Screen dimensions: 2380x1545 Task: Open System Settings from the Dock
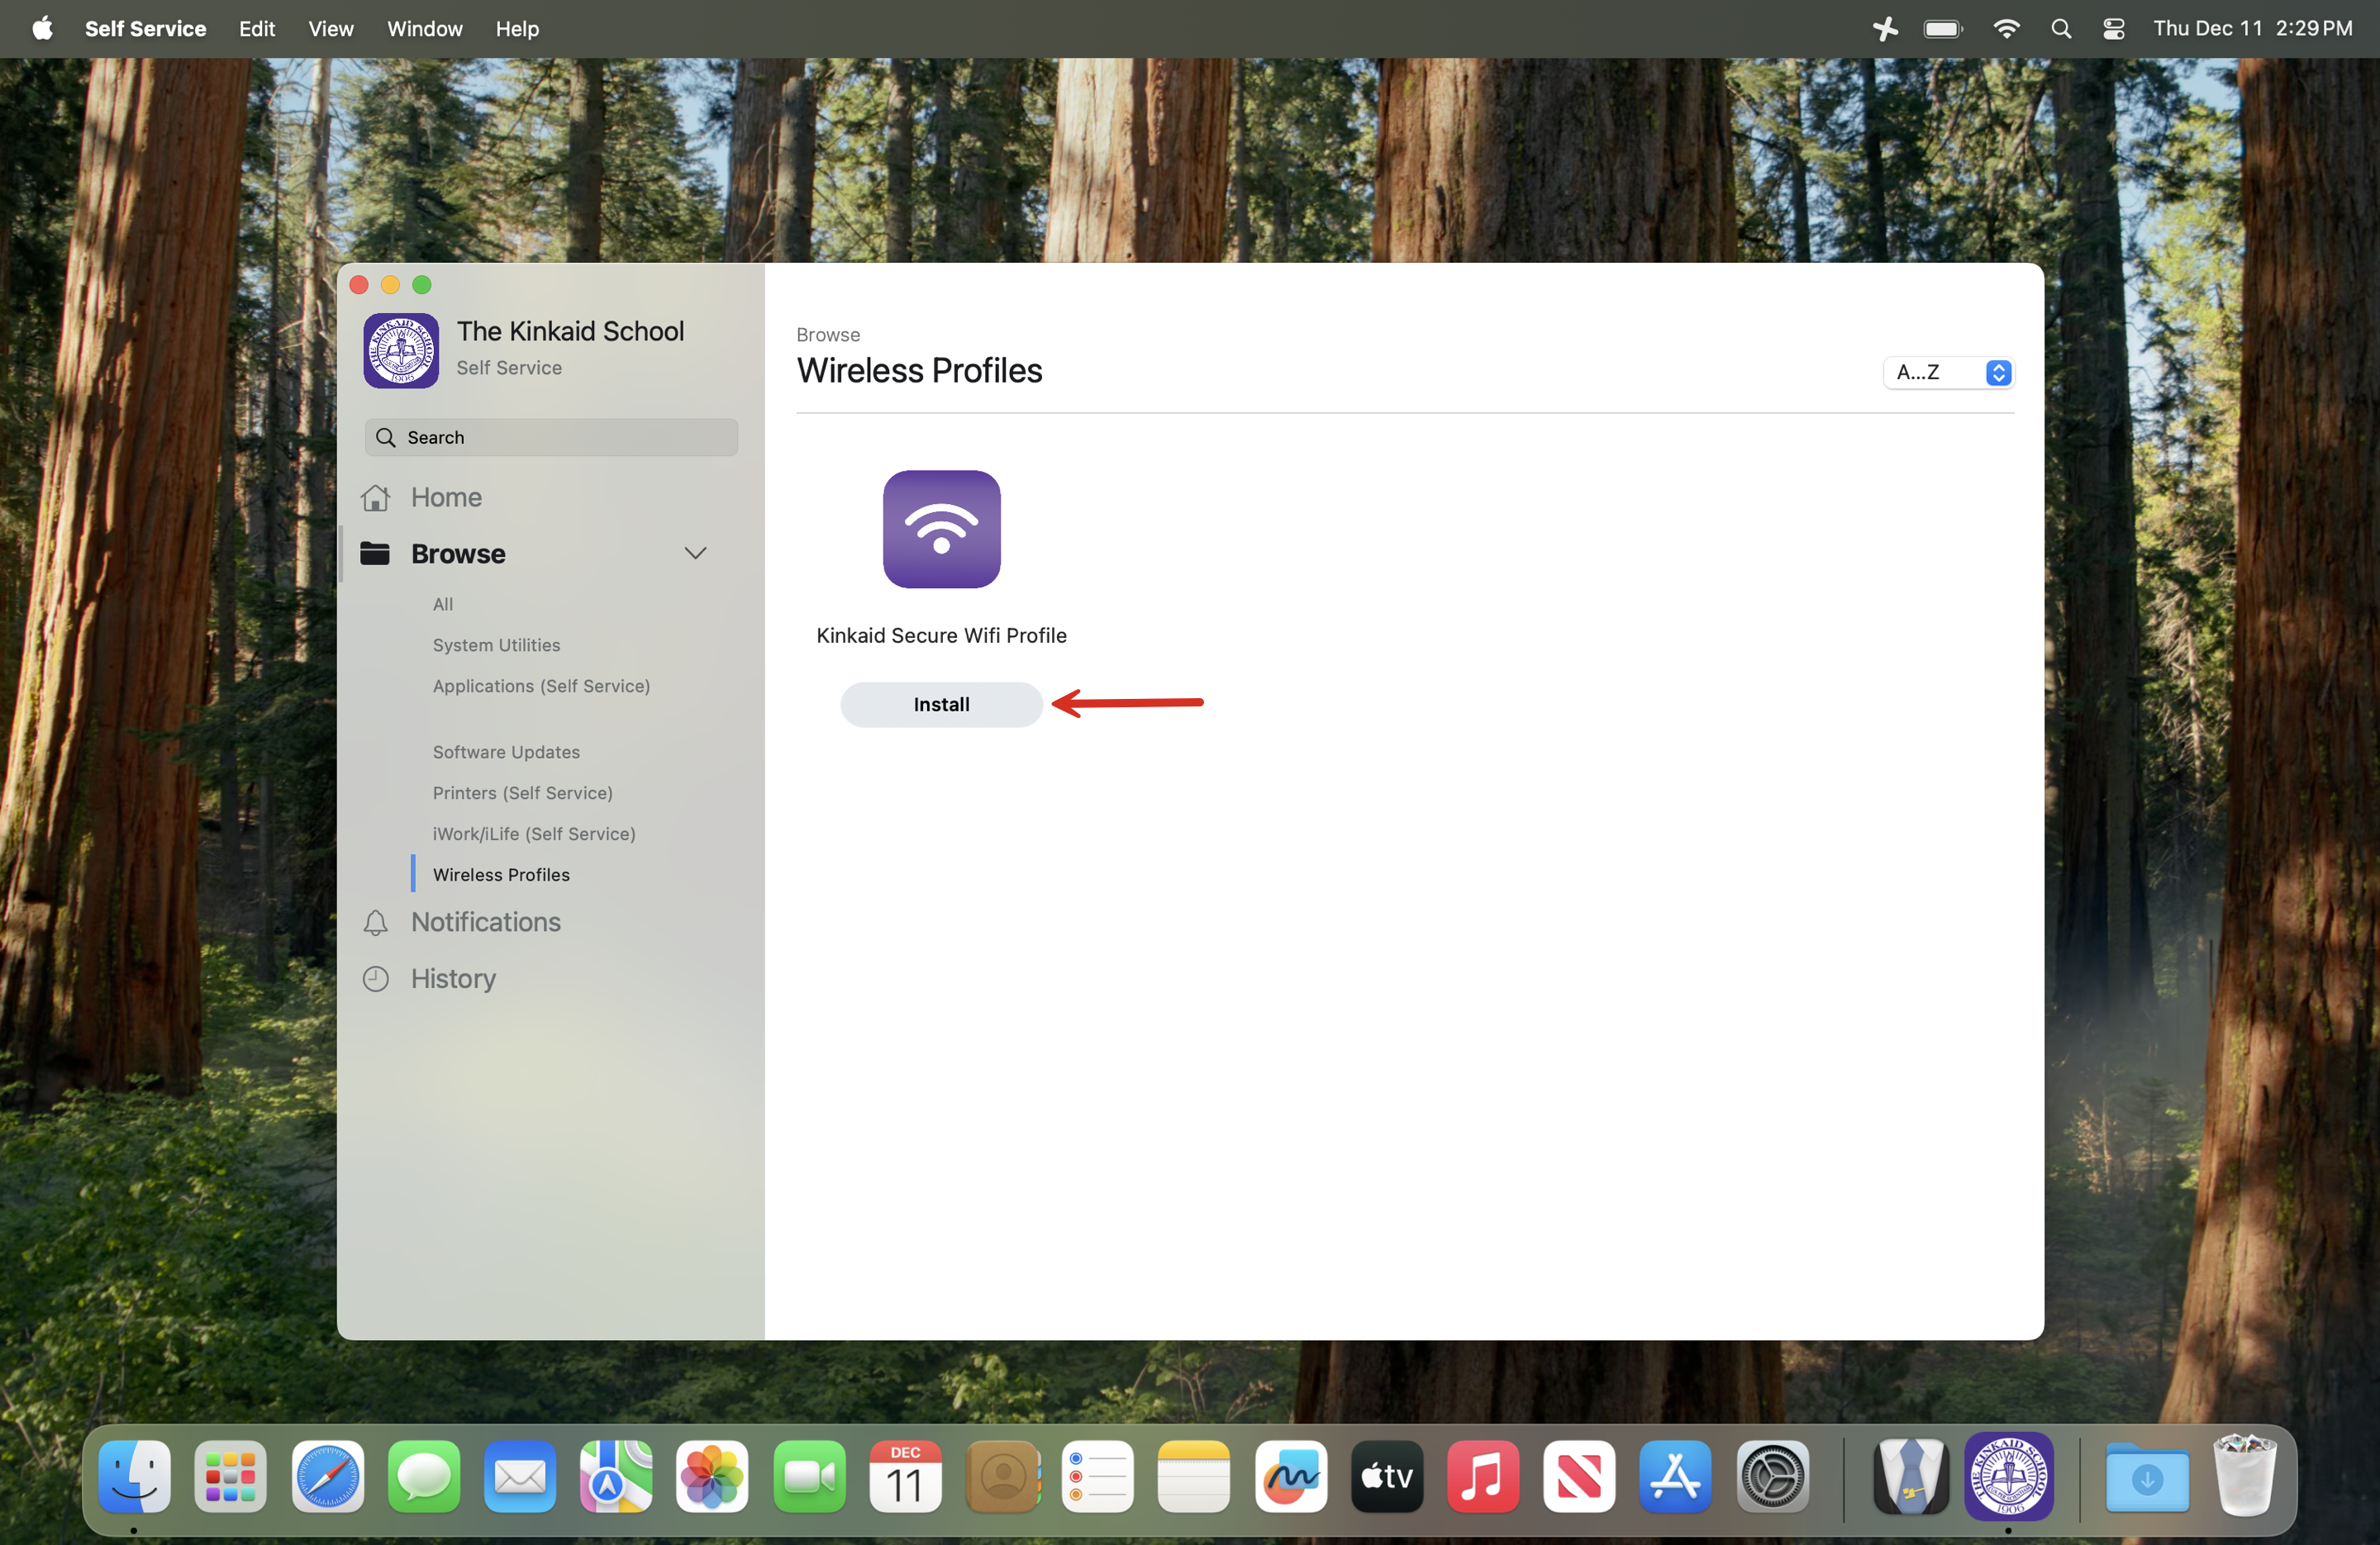click(1772, 1476)
